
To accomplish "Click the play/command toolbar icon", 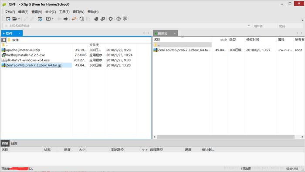I will pyautogui.click(x=48, y=19).
